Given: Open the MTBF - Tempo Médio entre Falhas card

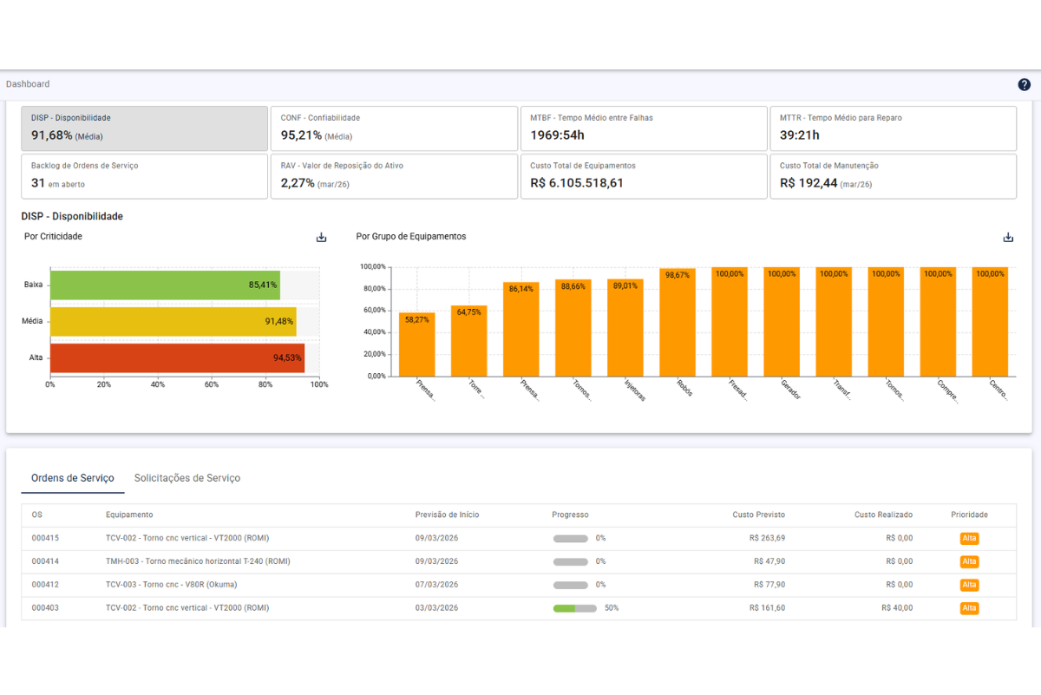Looking at the screenshot, I should [644, 128].
